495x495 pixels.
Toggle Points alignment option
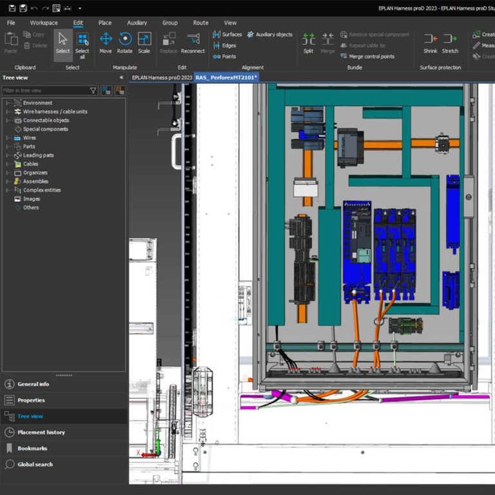224,57
